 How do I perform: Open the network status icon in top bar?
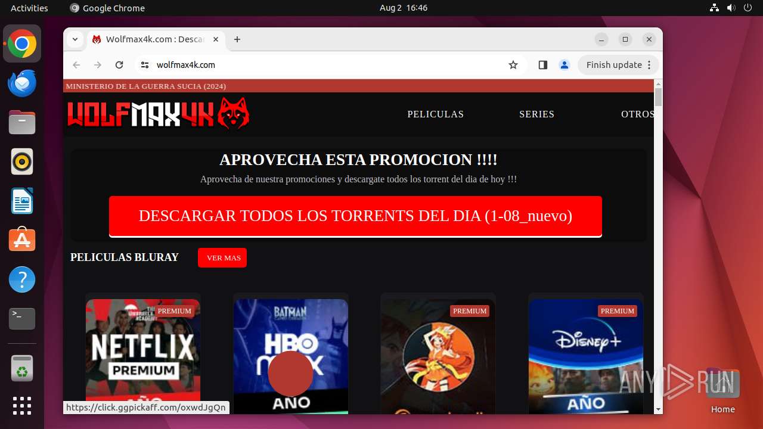point(715,8)
